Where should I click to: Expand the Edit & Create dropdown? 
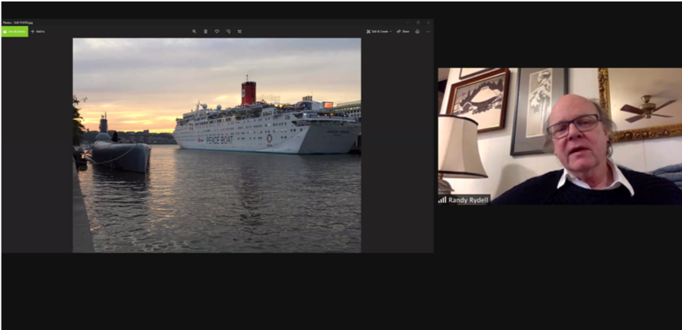click(x=378, y=31)
